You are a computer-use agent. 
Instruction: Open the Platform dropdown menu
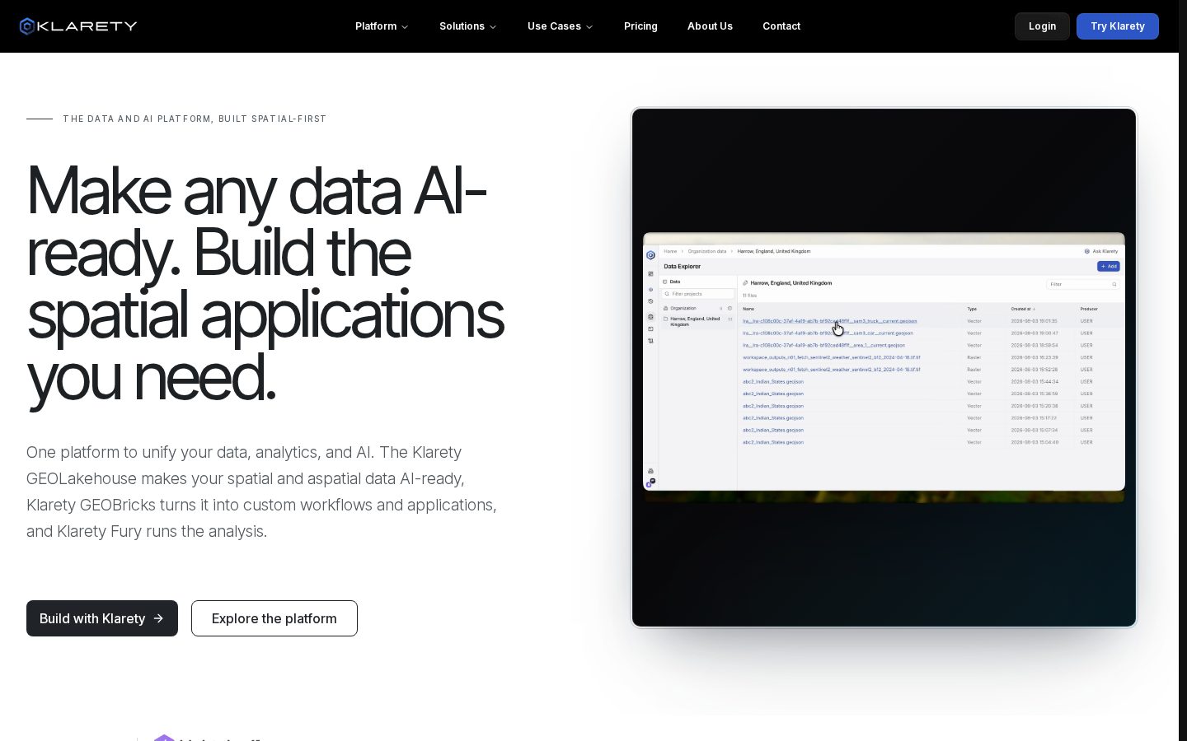click(x=382, y=26)
